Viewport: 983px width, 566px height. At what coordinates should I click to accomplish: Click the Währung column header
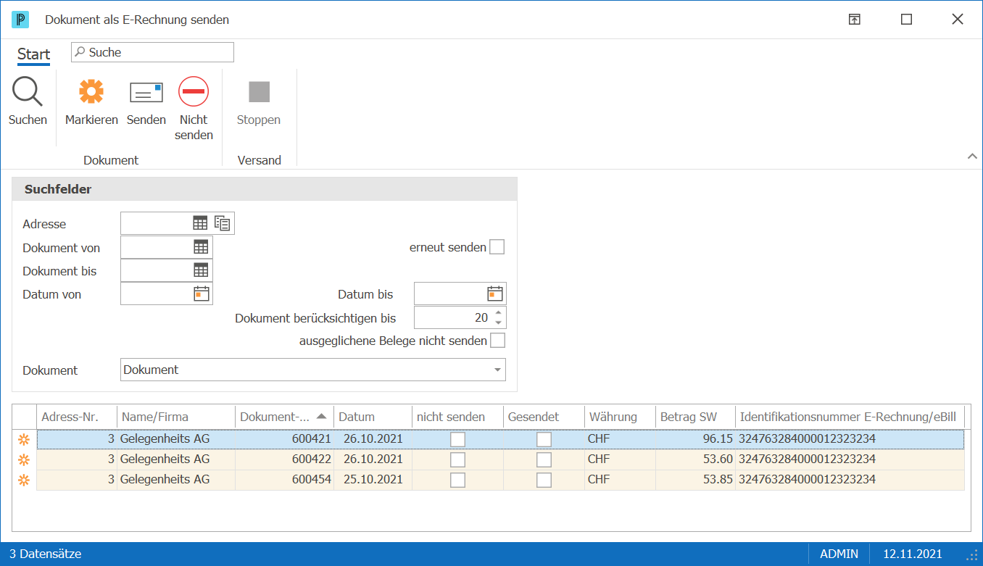coord(620,417)
